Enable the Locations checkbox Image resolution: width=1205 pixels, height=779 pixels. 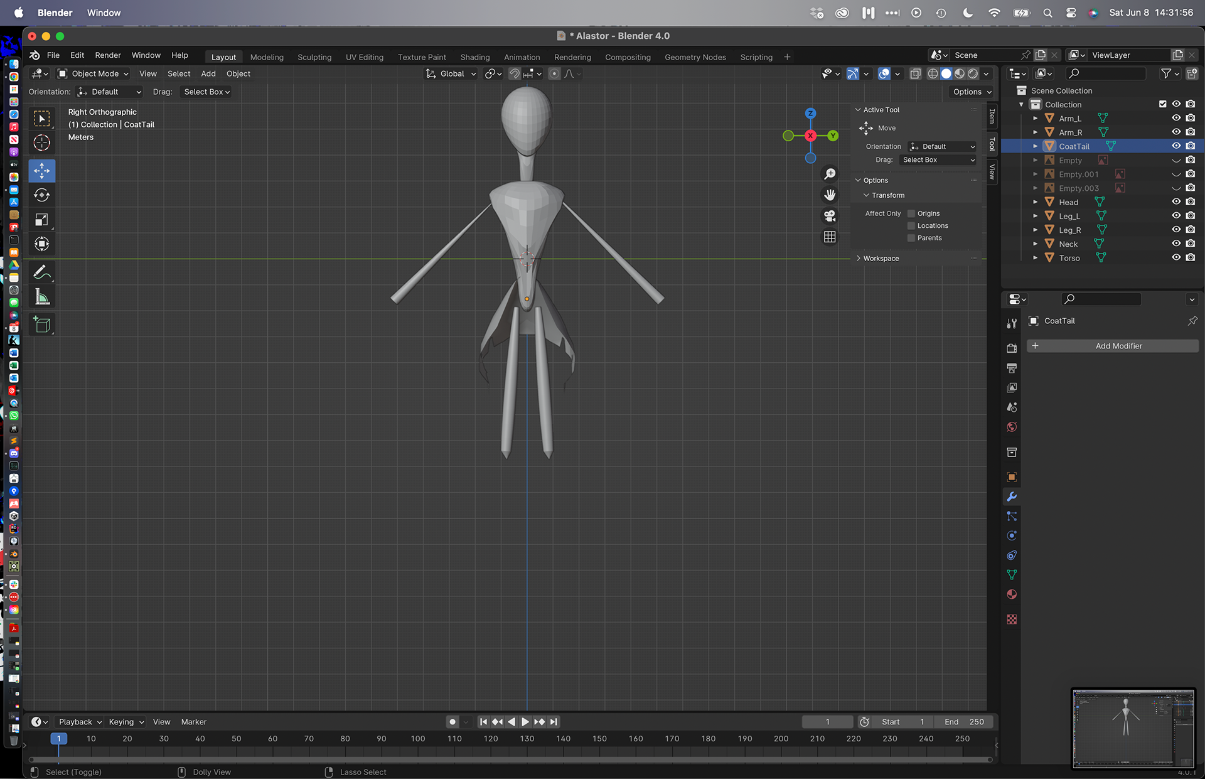[911, 226]
